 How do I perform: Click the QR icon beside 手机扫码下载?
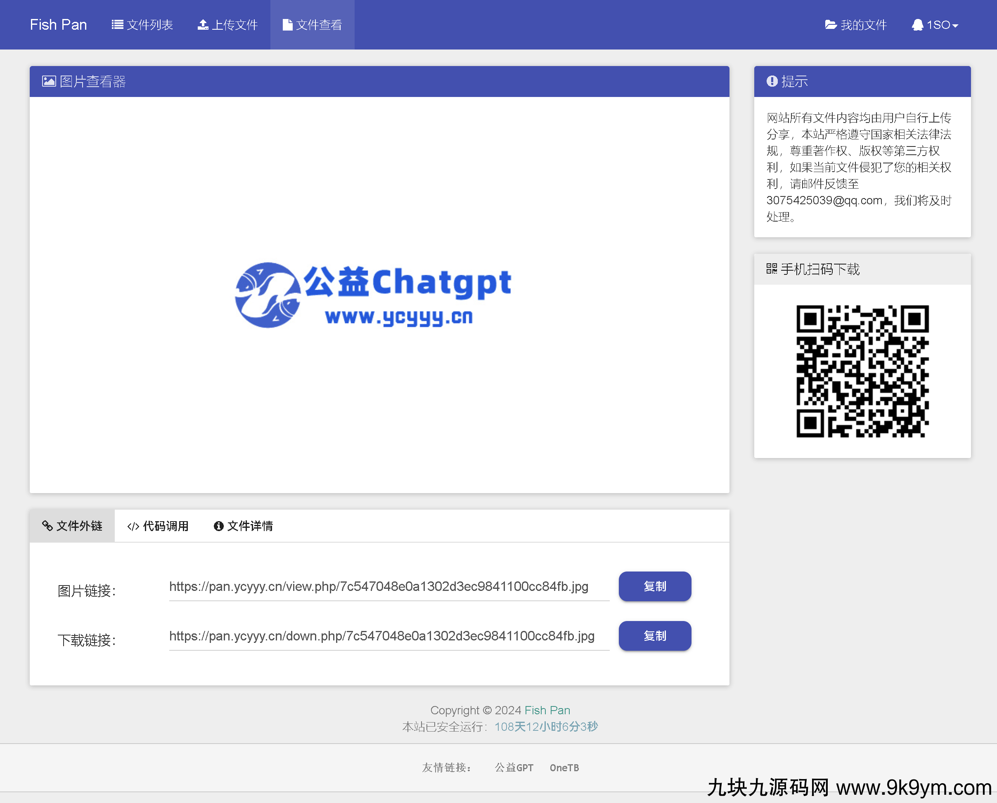[x=771, y=269]
